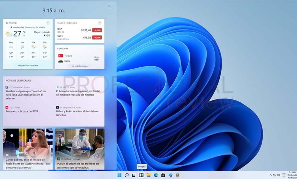Select the Gales team flag

coord(61,61)
